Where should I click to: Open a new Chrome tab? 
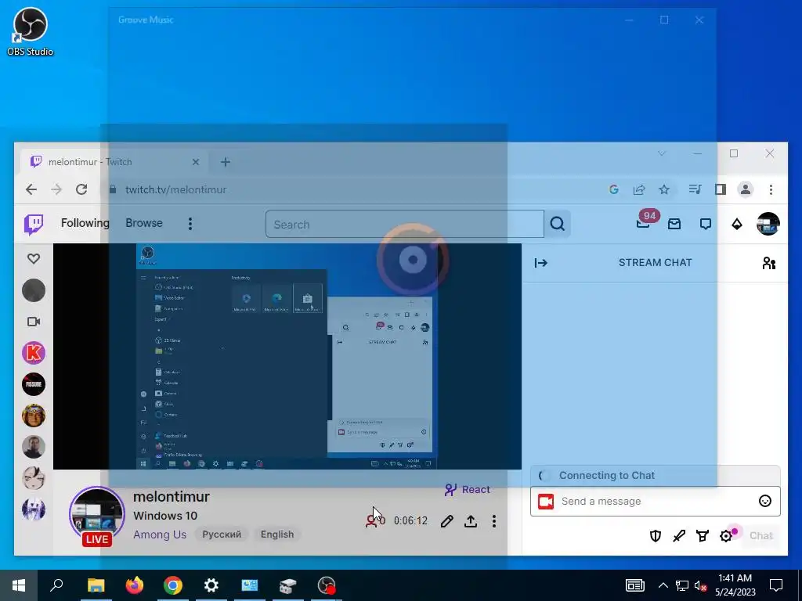pyautogui.click(x=225, y=162)
